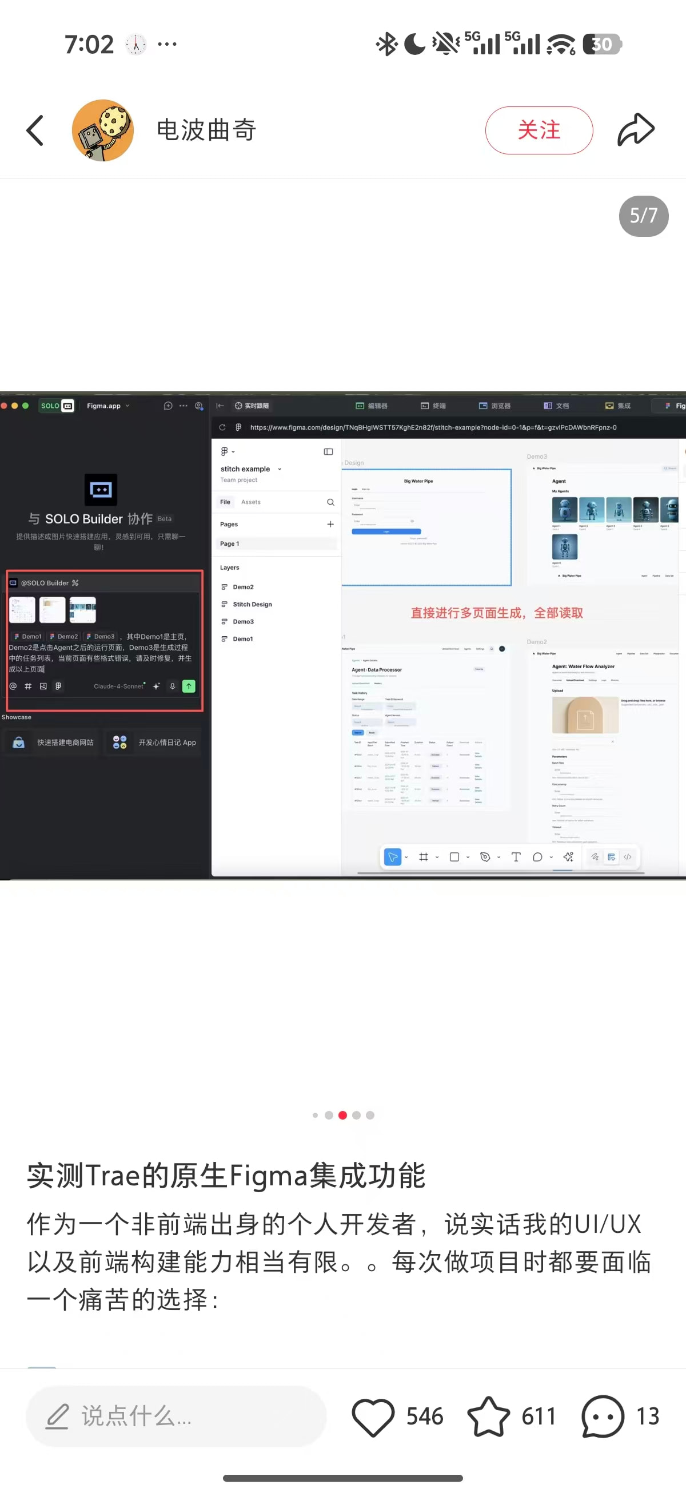Open the comments via speech bubble icon
Viewport: 686px width, 1492px height.
[603, 1416]
